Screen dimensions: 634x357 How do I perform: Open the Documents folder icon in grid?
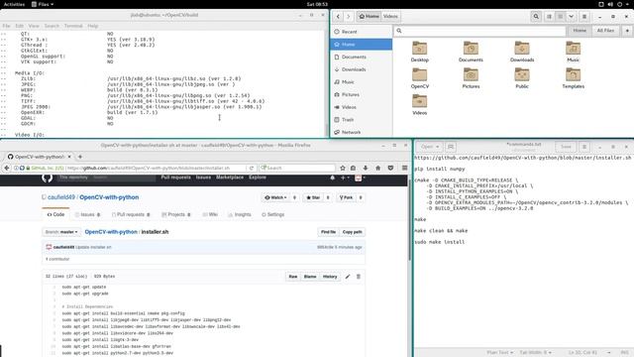[x=471, y=52]
